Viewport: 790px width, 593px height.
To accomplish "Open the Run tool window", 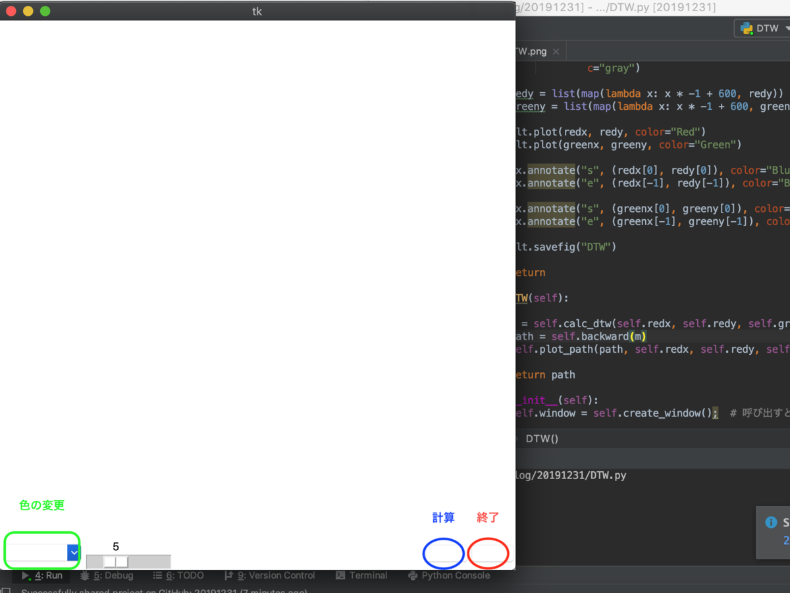I will click(x=41, y=575).
